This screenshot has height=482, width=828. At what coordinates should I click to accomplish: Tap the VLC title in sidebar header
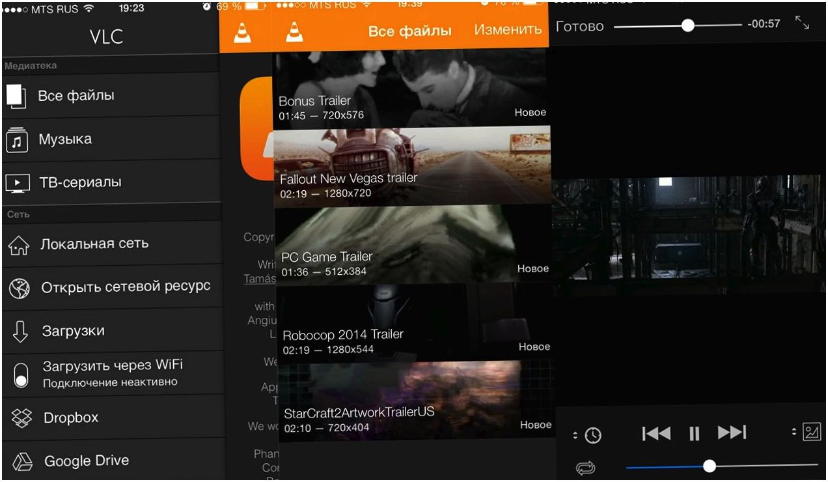[x=107, y=36]
